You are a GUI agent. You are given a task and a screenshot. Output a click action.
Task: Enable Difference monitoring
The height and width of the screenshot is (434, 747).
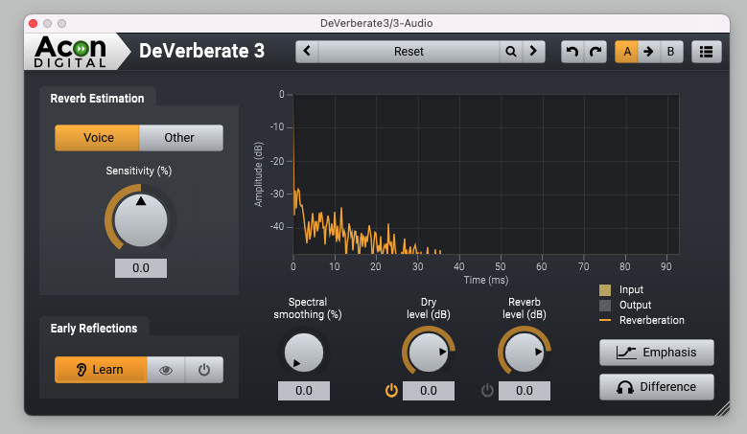656,387
